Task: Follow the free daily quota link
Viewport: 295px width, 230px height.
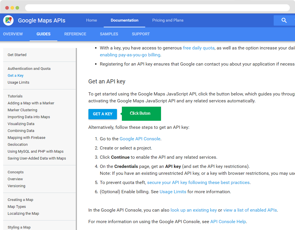Action: pos(199,48)
